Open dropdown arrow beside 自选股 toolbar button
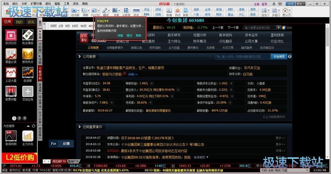This screenshot has width=331, height=174. [x=78, y=10]
